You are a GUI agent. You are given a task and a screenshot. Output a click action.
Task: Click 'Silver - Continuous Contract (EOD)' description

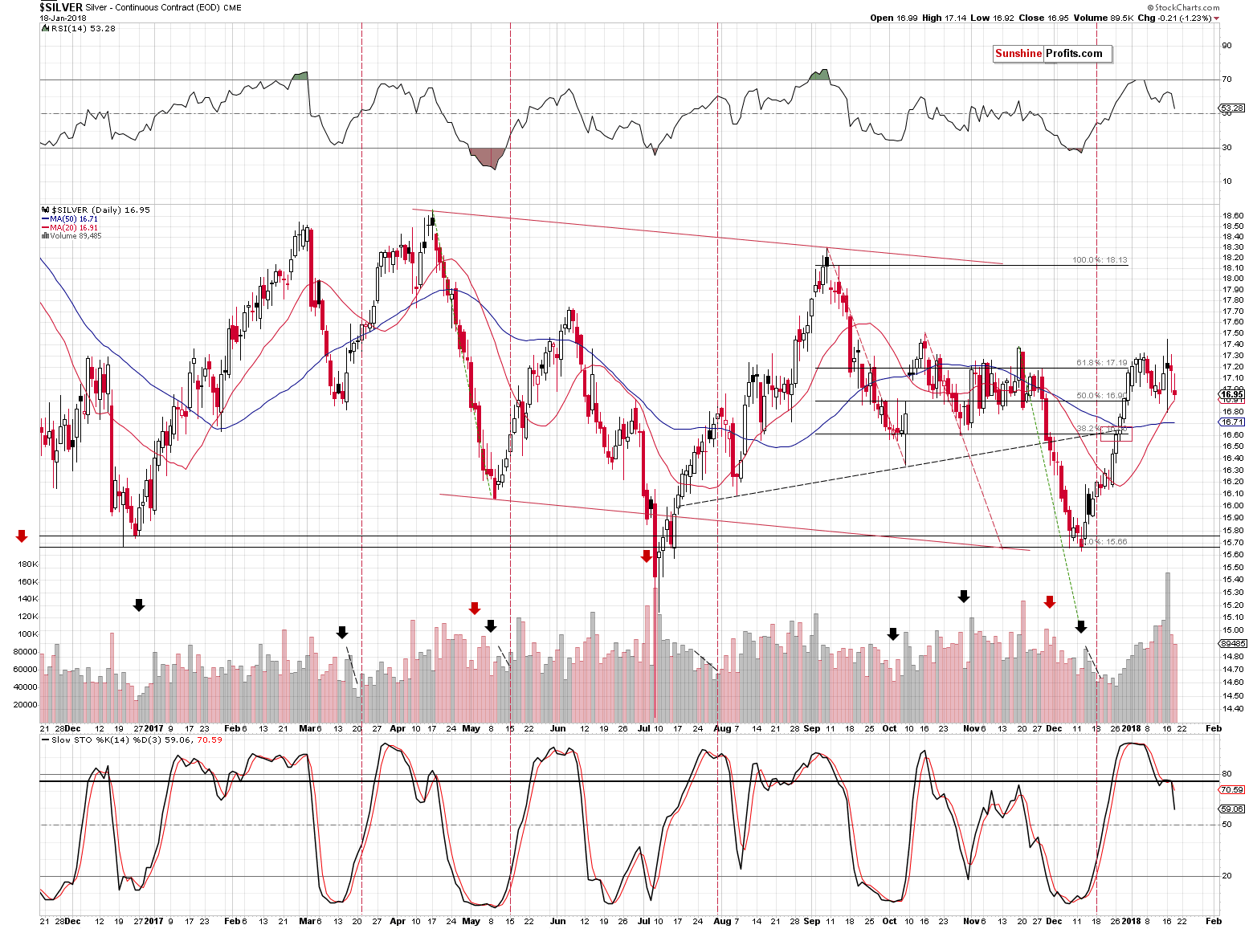click(152, 8)
